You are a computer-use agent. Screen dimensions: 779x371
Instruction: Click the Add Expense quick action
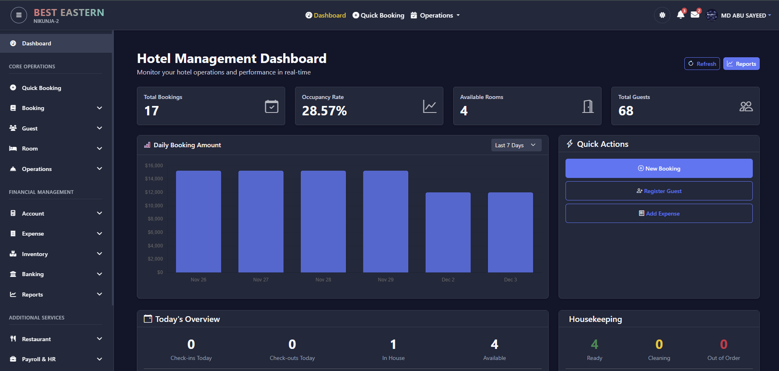(x=659, y=213)
